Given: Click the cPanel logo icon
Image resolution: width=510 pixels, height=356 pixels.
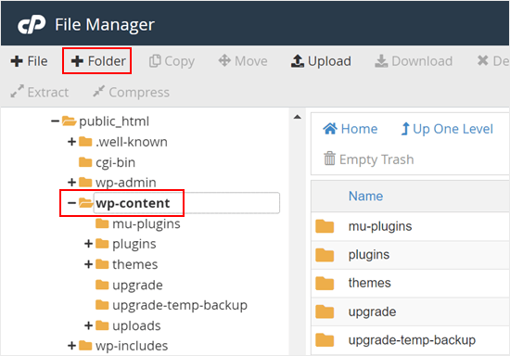Looking at the screenshot, I should 32,24.
